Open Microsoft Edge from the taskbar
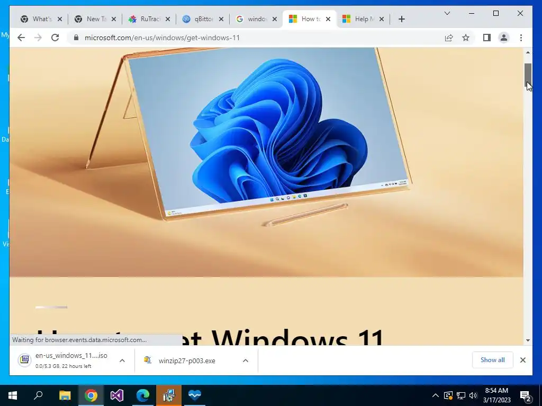 143,395
